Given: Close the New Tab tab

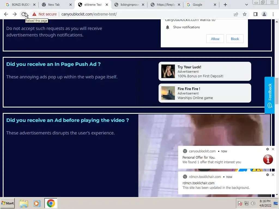Looking at the screenshot, I should (x=71, y=5).
